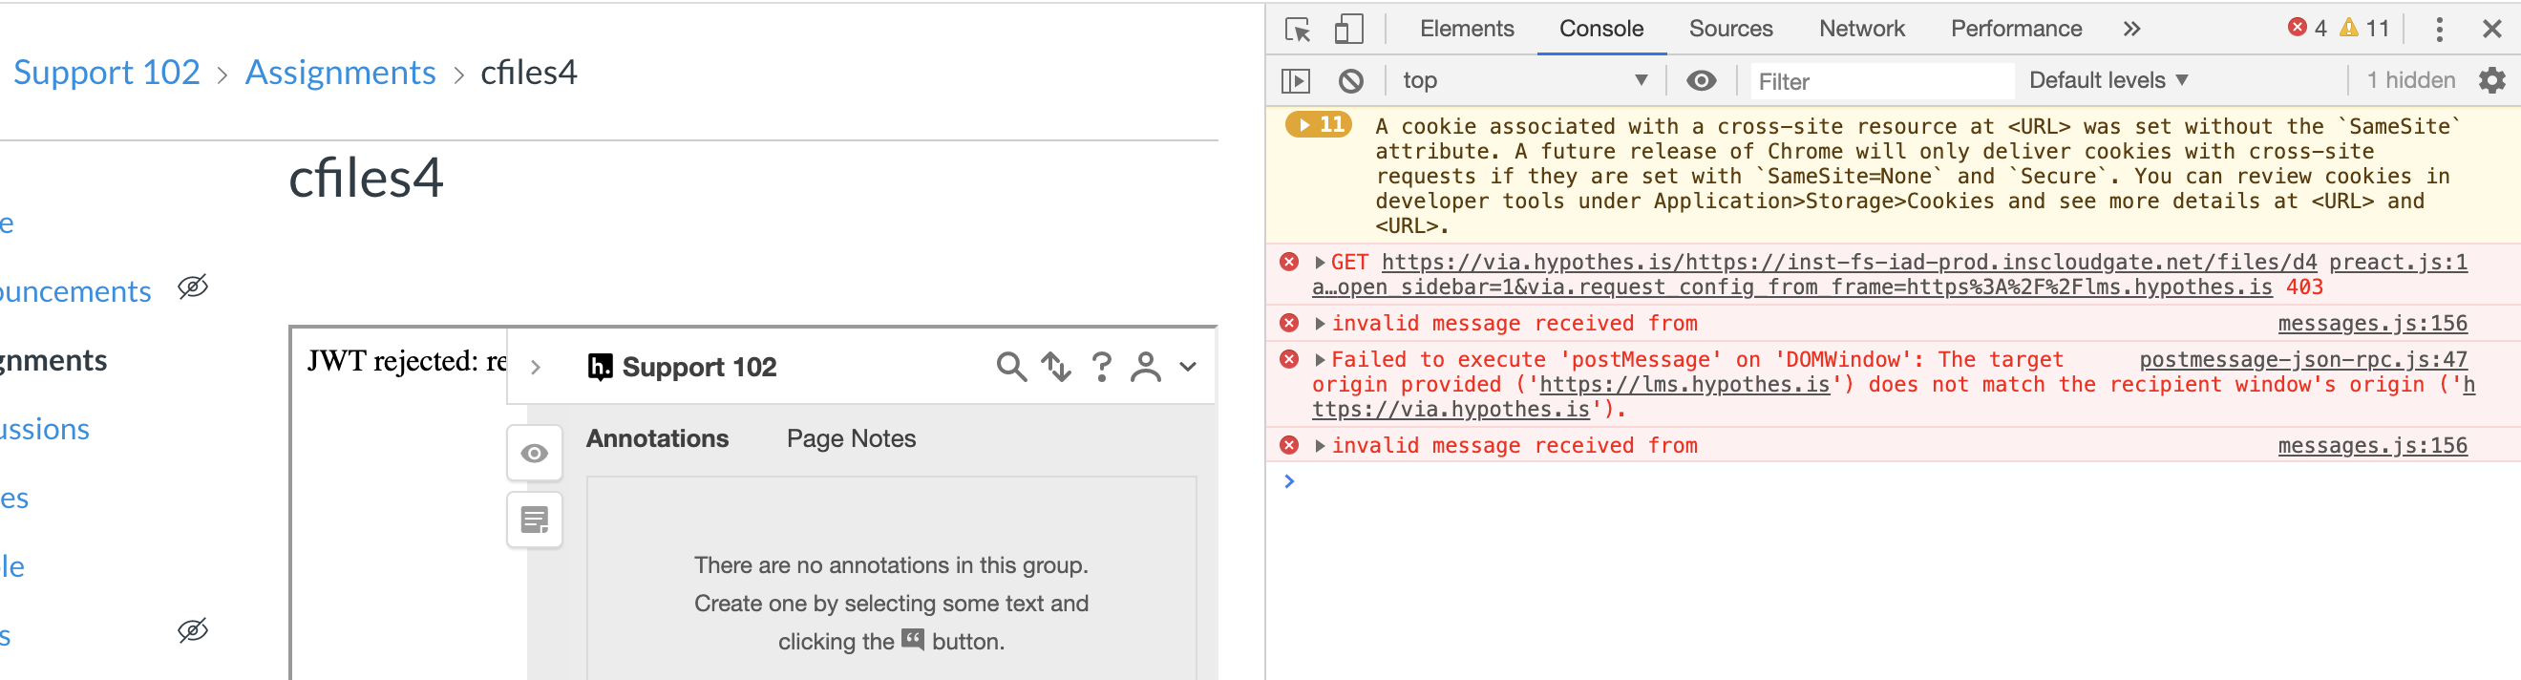Collapse the Hypothesis sidebar with chevron
Screen dimensions: 2521x680
pyautogui.click(x=536, y=367)
